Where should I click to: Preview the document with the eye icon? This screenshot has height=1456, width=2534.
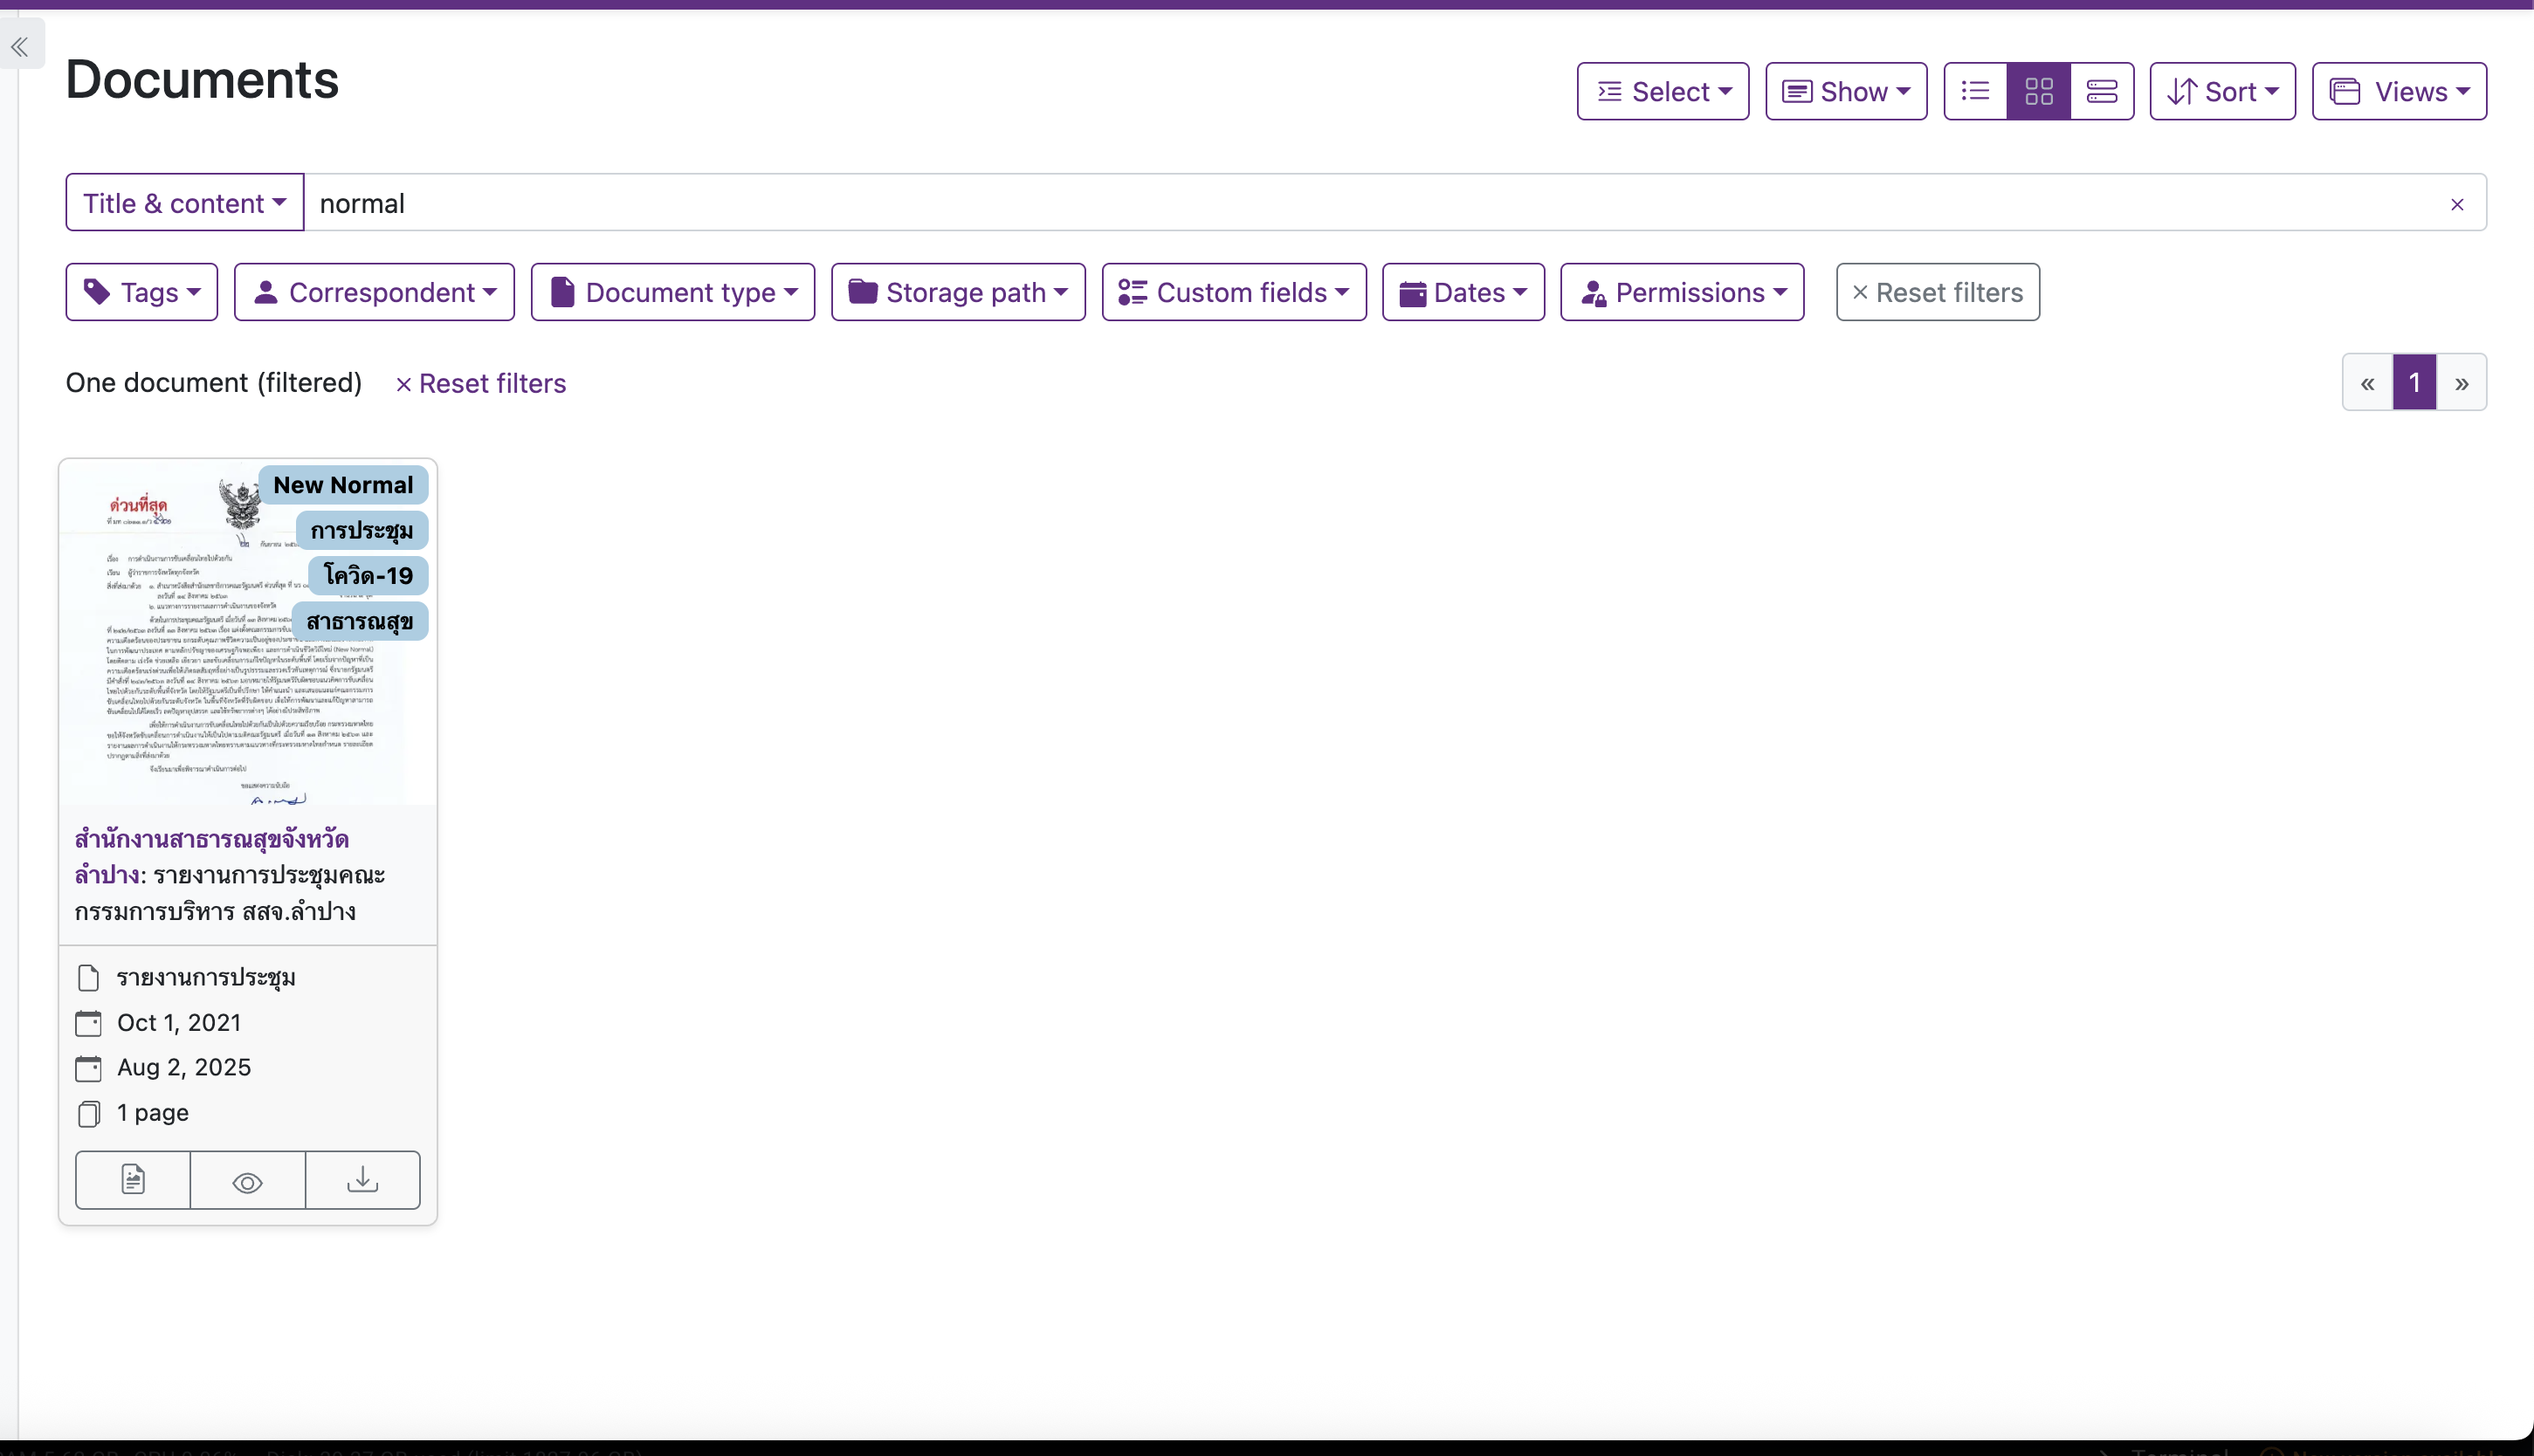pyautogui.click(x=246, y=1180)
